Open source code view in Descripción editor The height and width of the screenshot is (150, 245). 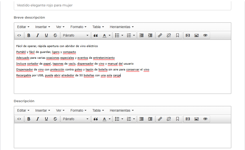click(x=19, y=119)
